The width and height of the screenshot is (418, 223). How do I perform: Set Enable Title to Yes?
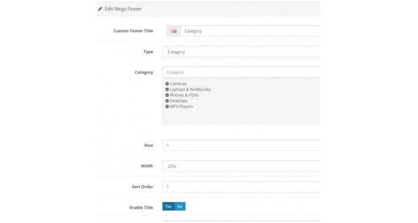point(168,207)
